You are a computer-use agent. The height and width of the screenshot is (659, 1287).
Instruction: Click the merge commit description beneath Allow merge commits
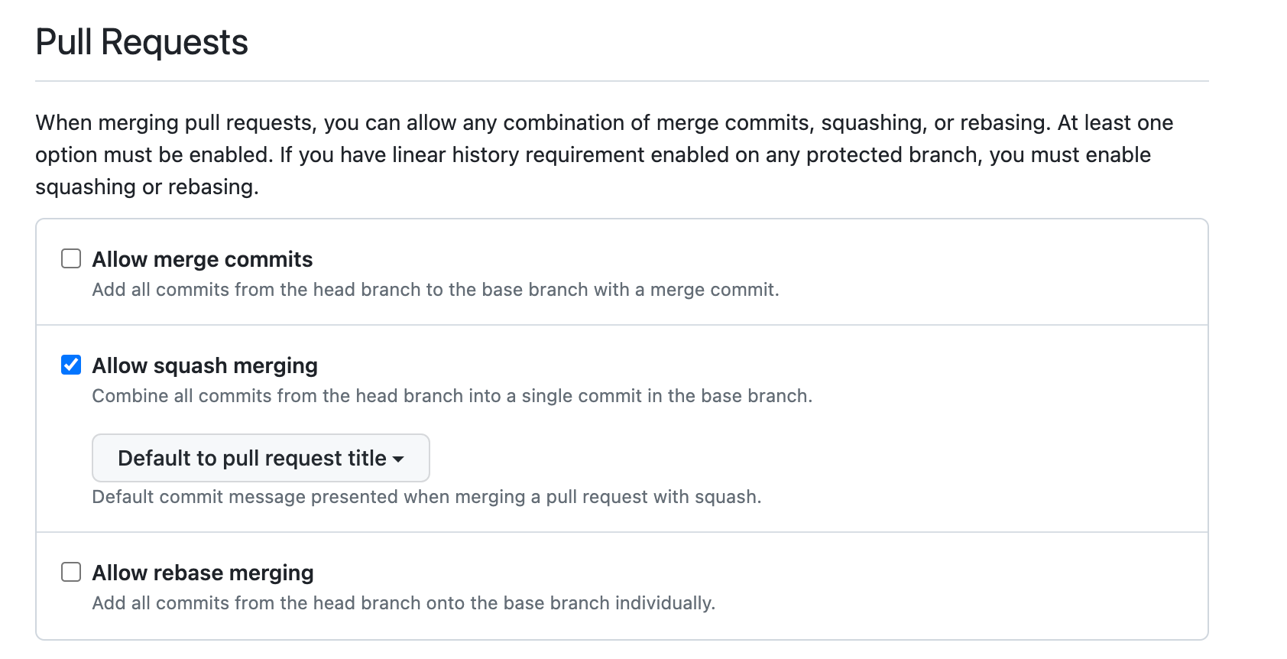436,290
